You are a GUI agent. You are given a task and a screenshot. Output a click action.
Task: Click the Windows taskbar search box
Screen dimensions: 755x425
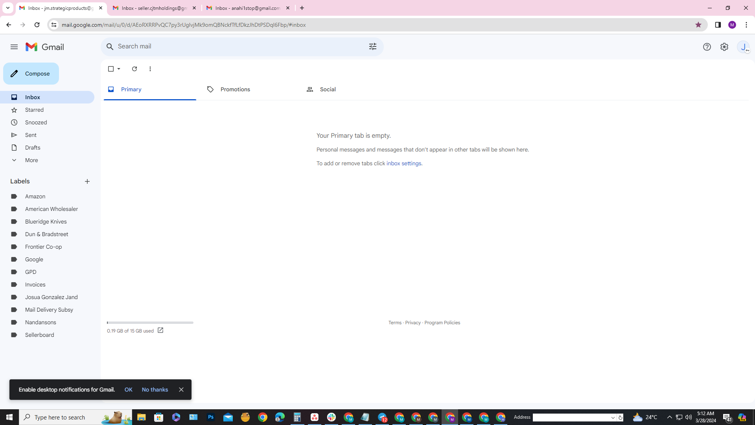coord(75,417)
